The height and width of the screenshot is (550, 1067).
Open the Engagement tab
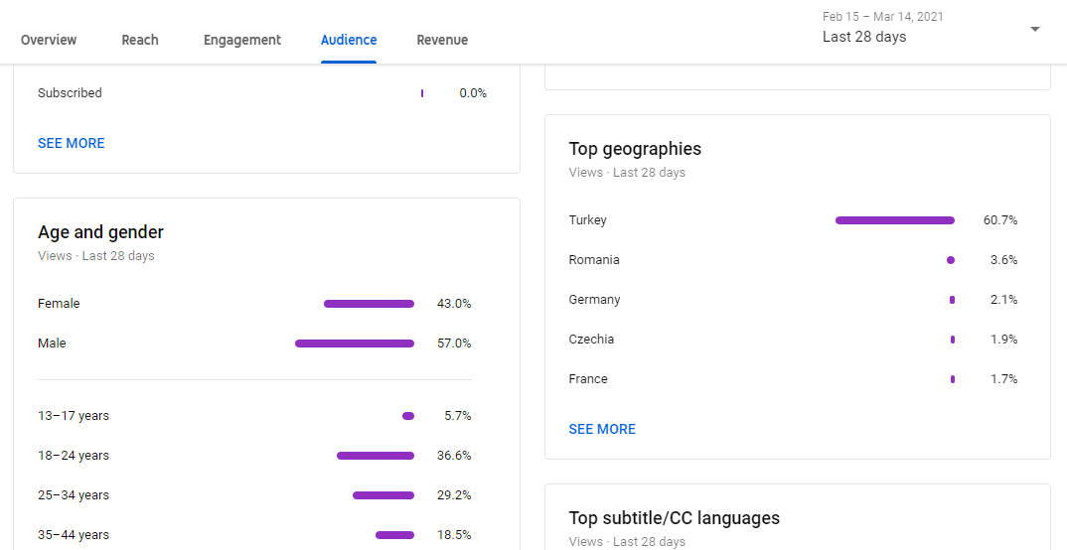[242, 40]
